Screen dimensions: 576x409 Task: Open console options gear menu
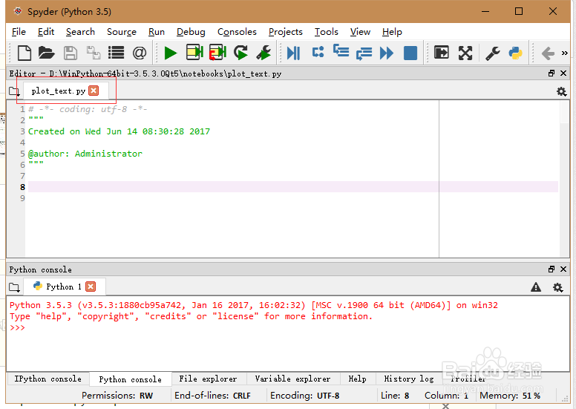coord(557,287)
